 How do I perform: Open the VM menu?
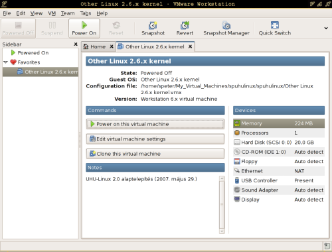pyautogui.click(x=52, y=13)
